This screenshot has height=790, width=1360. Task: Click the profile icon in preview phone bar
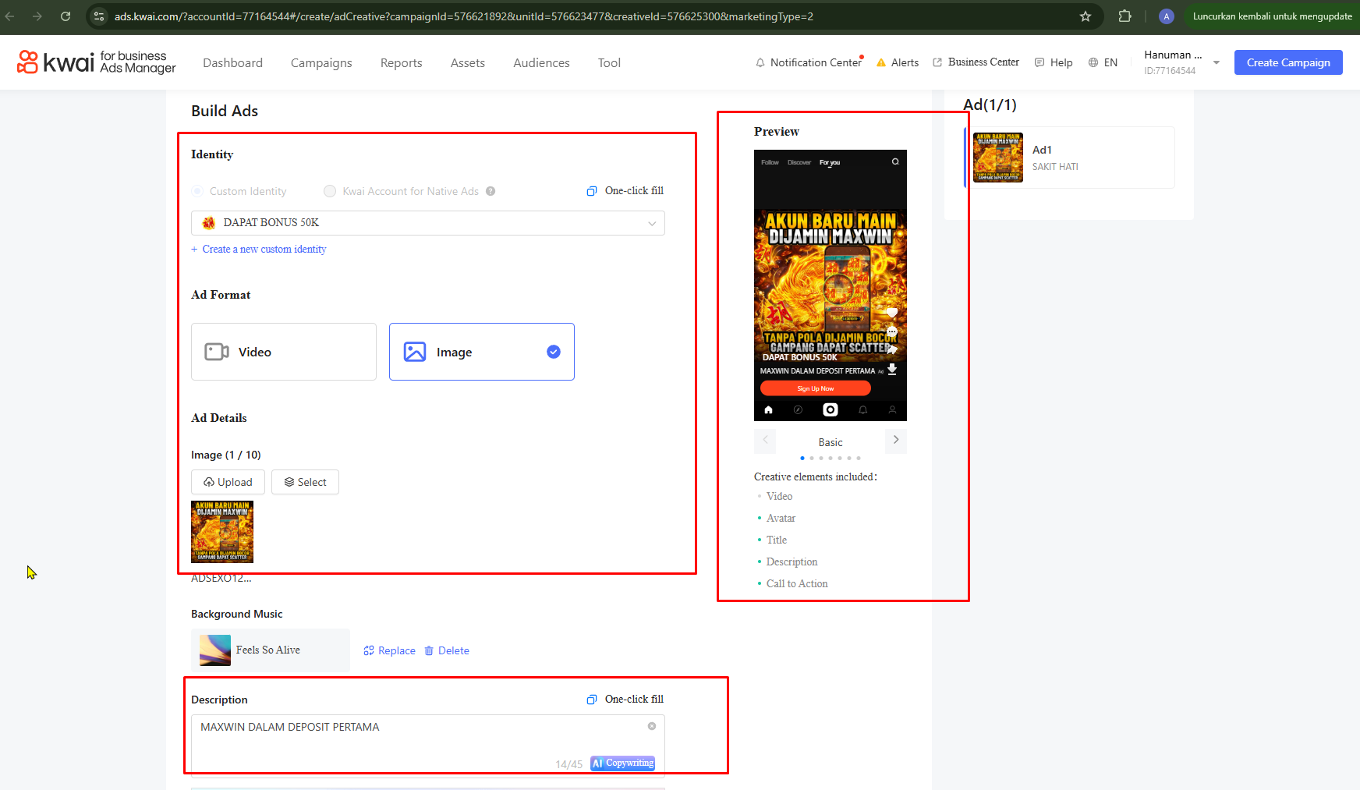(x=892, y=409)
